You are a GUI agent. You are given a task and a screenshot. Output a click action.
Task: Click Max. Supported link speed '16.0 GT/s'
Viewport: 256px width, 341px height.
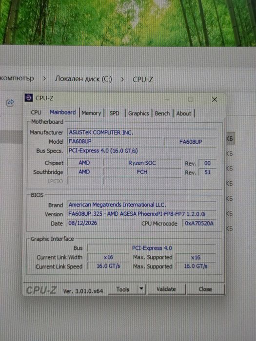(196, 266)
